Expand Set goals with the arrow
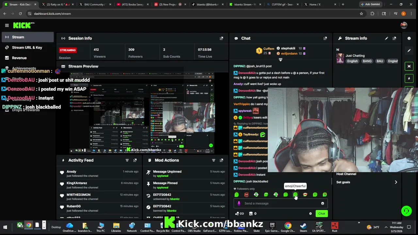418x235 pixels. 396,182
